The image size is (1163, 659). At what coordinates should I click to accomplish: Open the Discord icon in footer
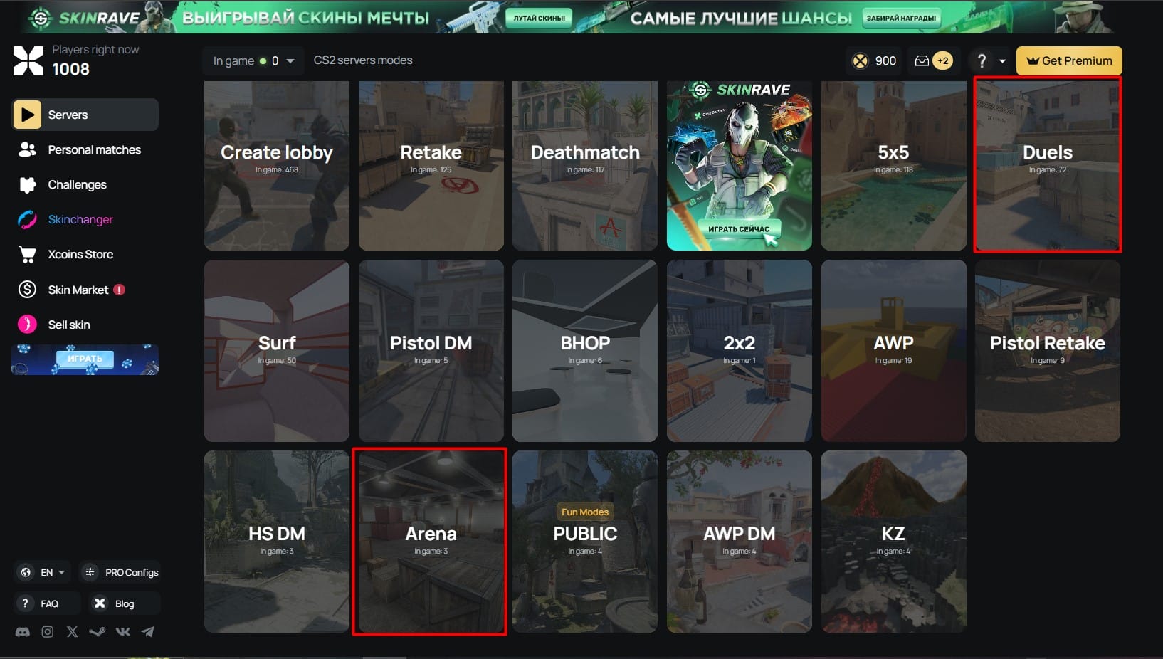(23, 632)
